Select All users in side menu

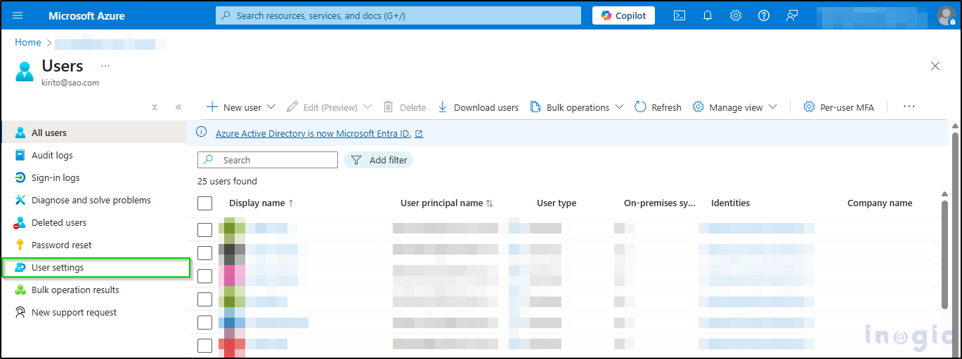(94, 133)
